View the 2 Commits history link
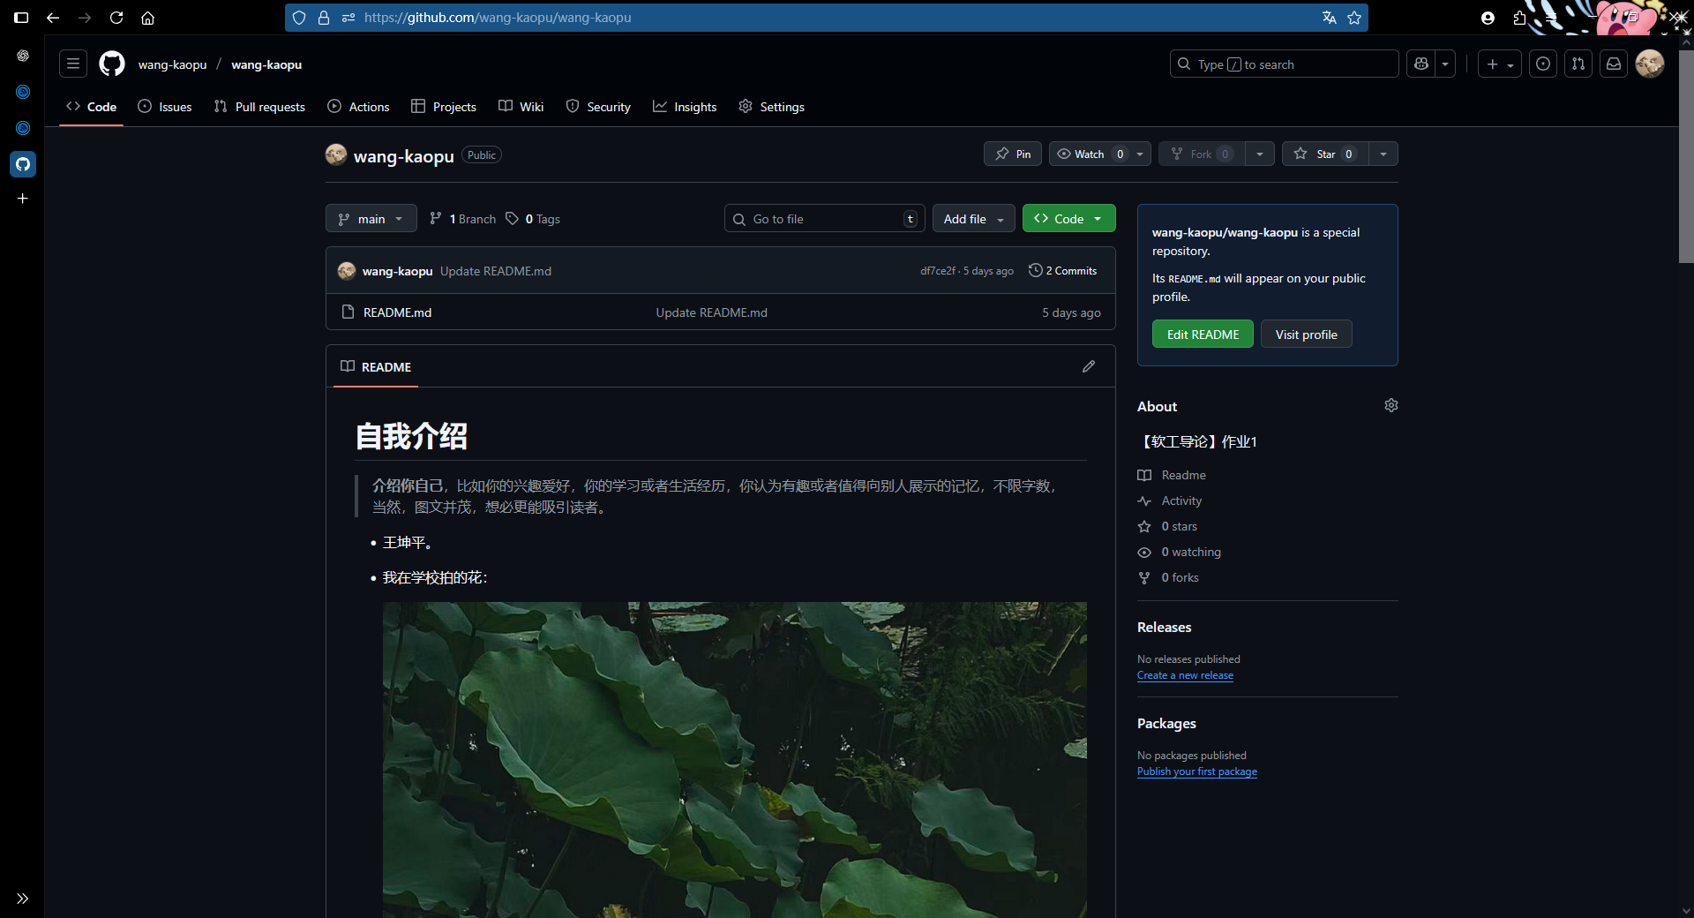The width and height of the screenshot is (1694, 918). point(1062,271)
